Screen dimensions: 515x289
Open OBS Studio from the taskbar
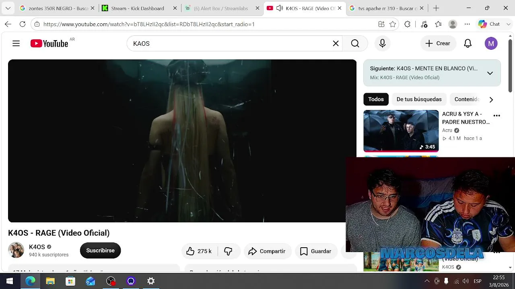[111, 281]
